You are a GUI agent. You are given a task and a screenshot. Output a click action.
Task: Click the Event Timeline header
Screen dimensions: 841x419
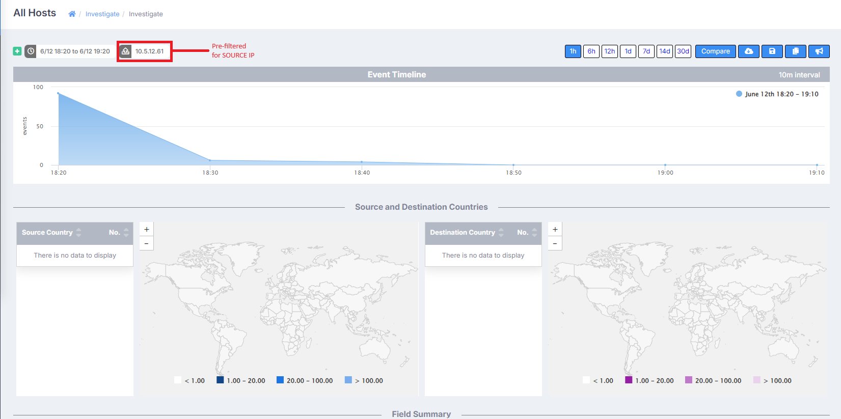[397, 74]
